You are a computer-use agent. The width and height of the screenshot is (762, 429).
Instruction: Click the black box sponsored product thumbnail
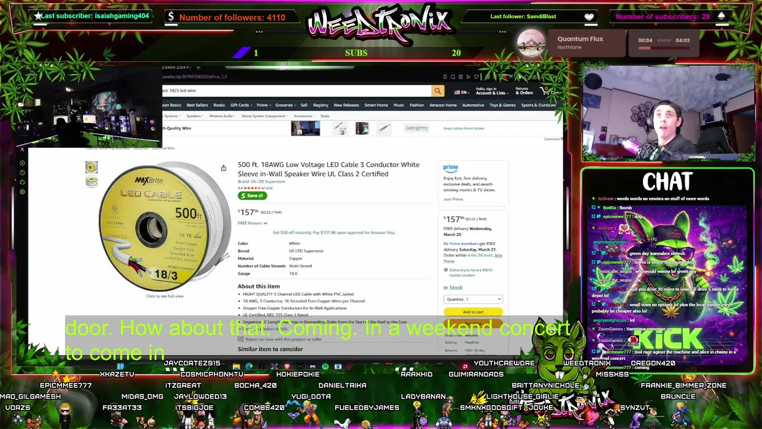(362, 128)
